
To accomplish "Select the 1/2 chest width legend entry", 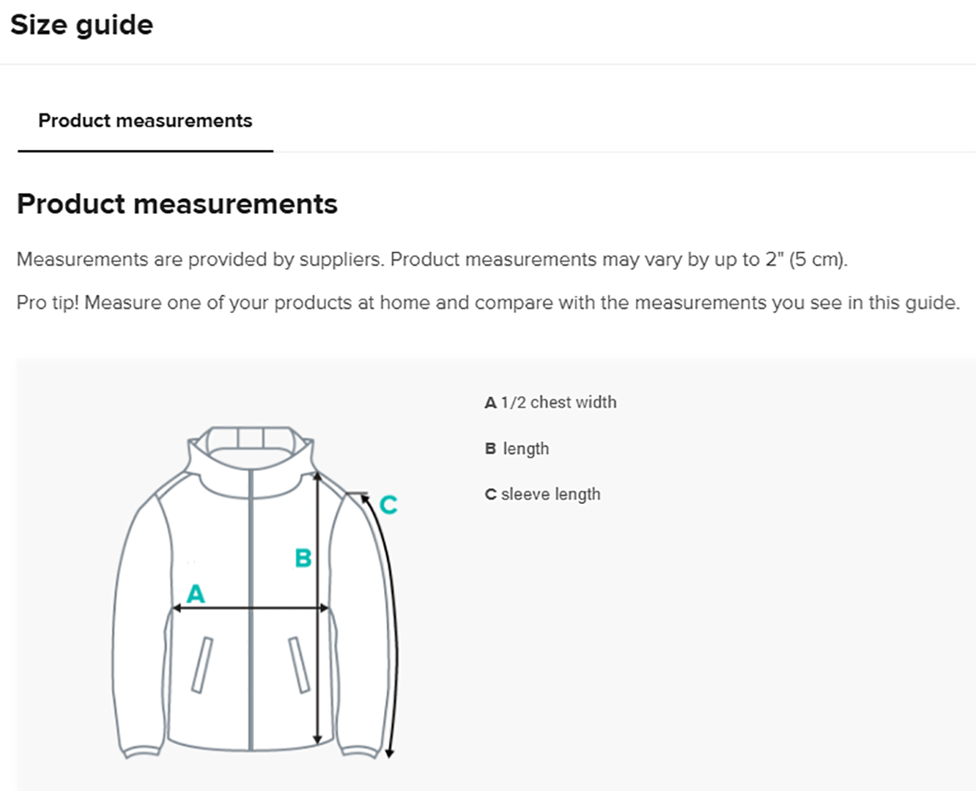I will pos(550,402).
